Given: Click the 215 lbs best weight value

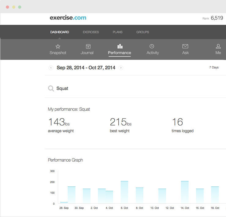Looking at the screenshot, I should click(x=120, y=122).
